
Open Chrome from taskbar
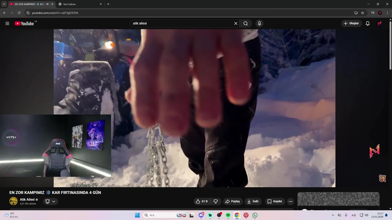[237, 215]
